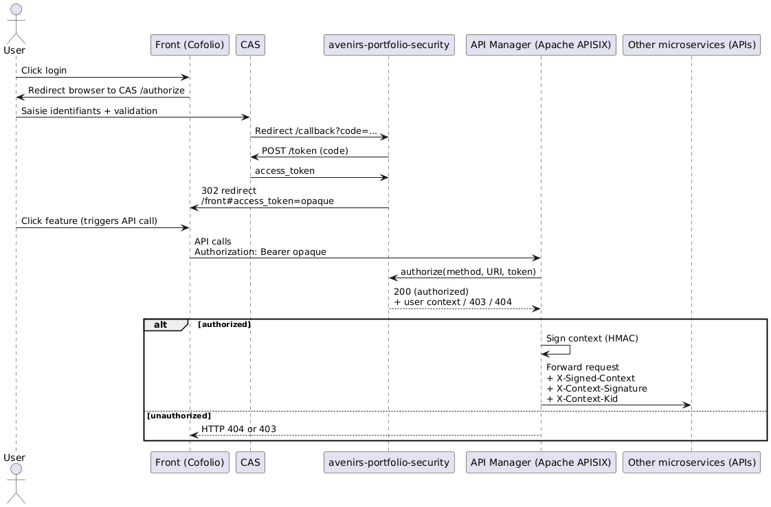The image size is (771, 507).
Task: Select the bottom Other microservices (APIs) box
Action: [691, 462]
